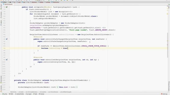Click new OnScrollListener in bottom breadcrumb
Image resolution: width=170 pixels, height=95 pixels.
[x=53, y=92]
